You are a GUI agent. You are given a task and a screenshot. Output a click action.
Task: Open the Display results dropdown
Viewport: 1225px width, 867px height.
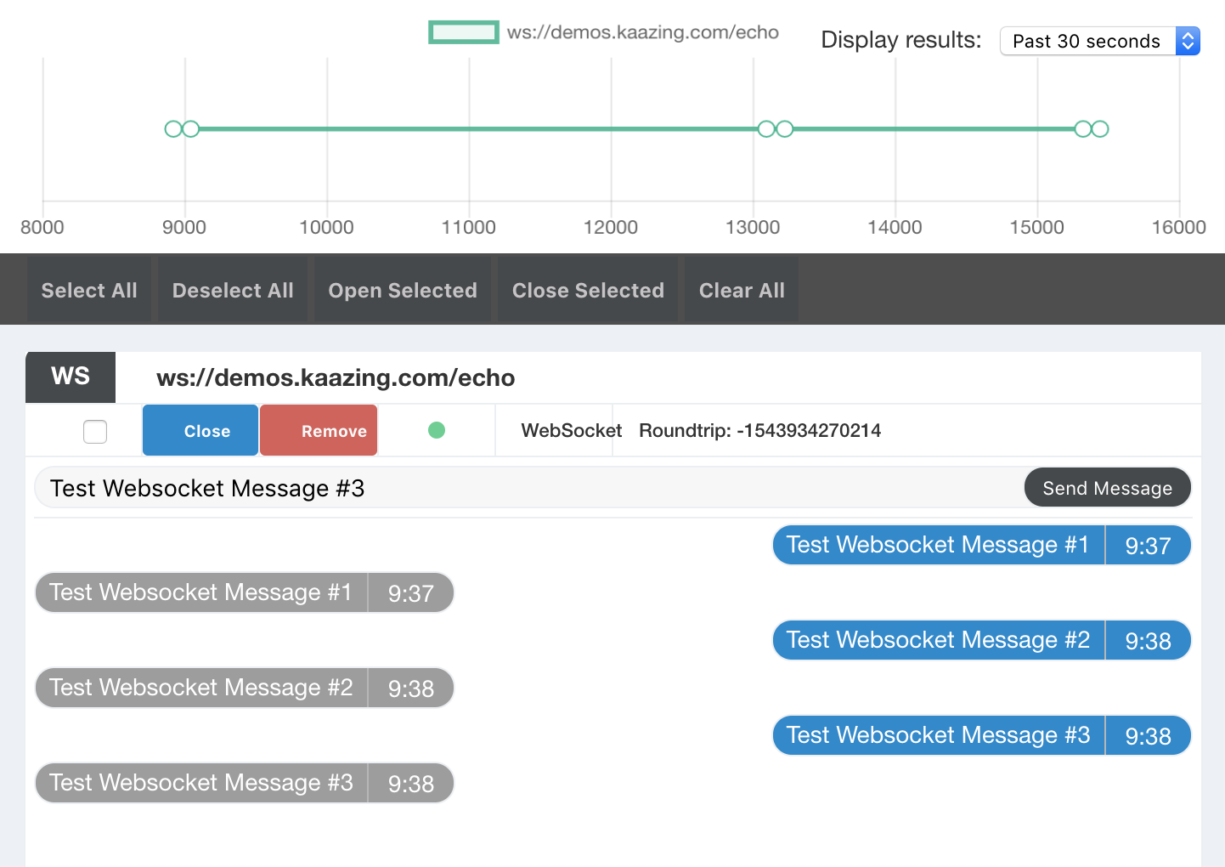(1100, 41)
